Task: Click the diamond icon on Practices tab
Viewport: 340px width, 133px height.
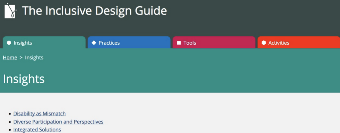Action: pyautogui.click(x=94, y=43)
